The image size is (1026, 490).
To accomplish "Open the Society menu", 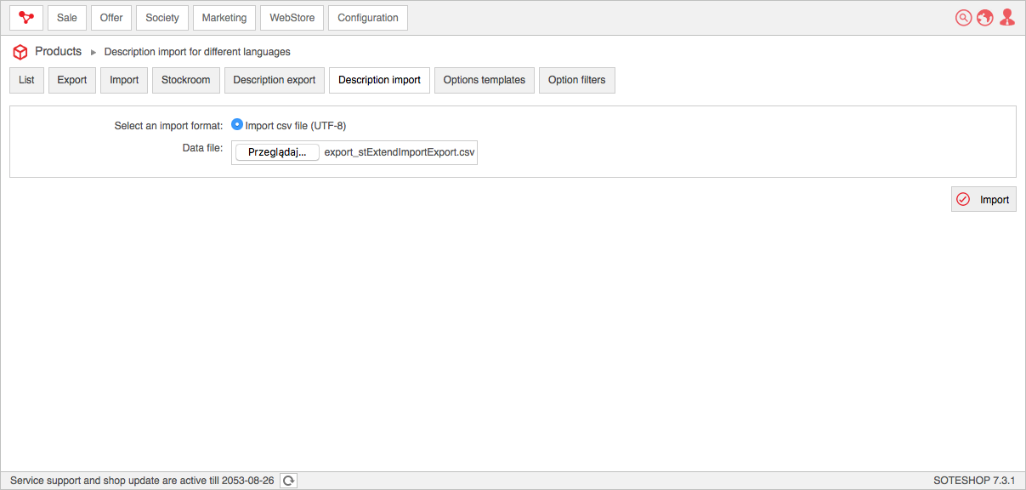I will coord(162,18).
